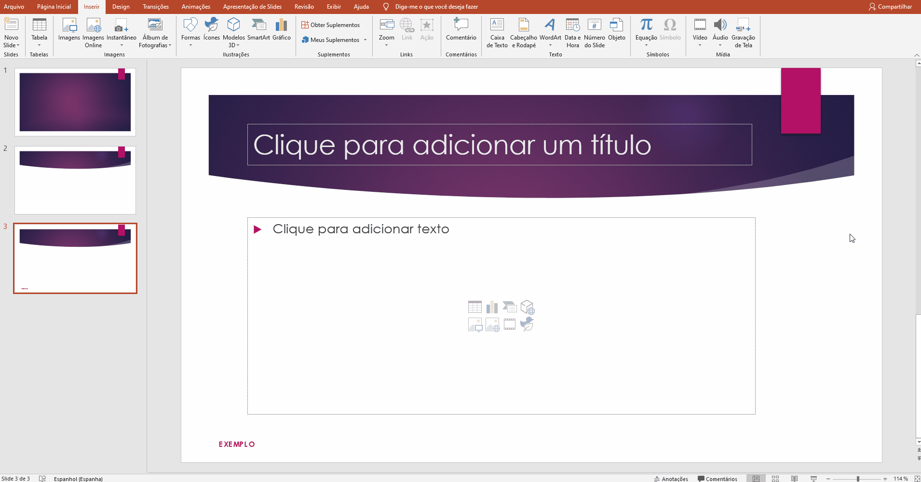Image resolution: width=921 pixels, height=482 pixels.
Task: Click the Compartilhar button
Action: click(890, 7)
